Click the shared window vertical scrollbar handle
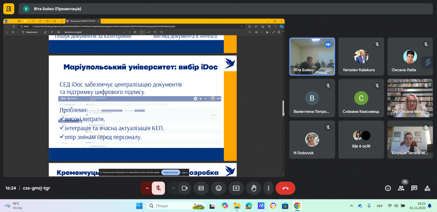The image size is (437, 212). click(x=283, y=108)
